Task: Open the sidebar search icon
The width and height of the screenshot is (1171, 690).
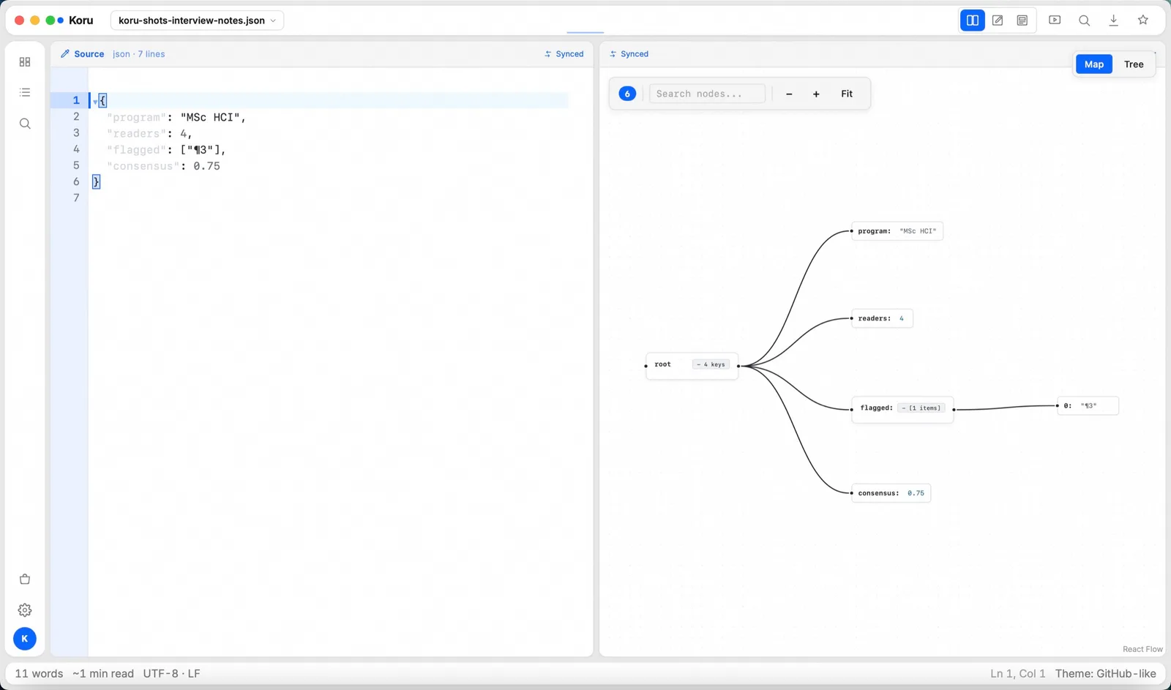Action: [x=25, y=124]
